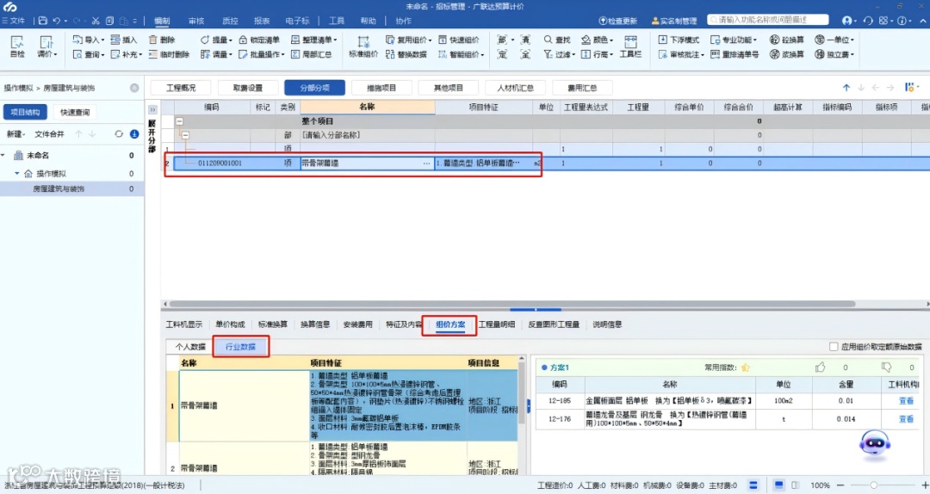Click 文件合并 file merge button

coord(49,134)
